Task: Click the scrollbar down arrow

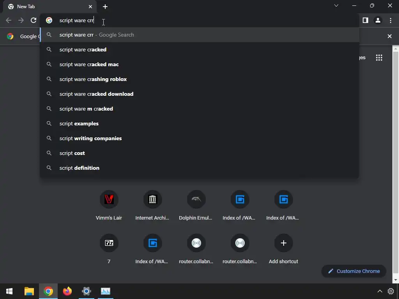Action: click(x=395, y=280)
